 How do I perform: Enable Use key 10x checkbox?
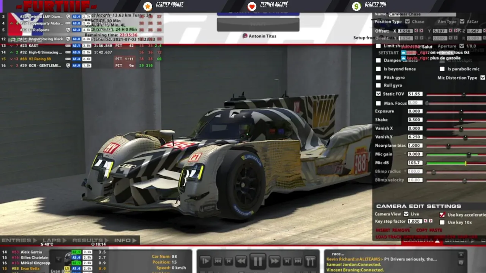pos(442,222)
